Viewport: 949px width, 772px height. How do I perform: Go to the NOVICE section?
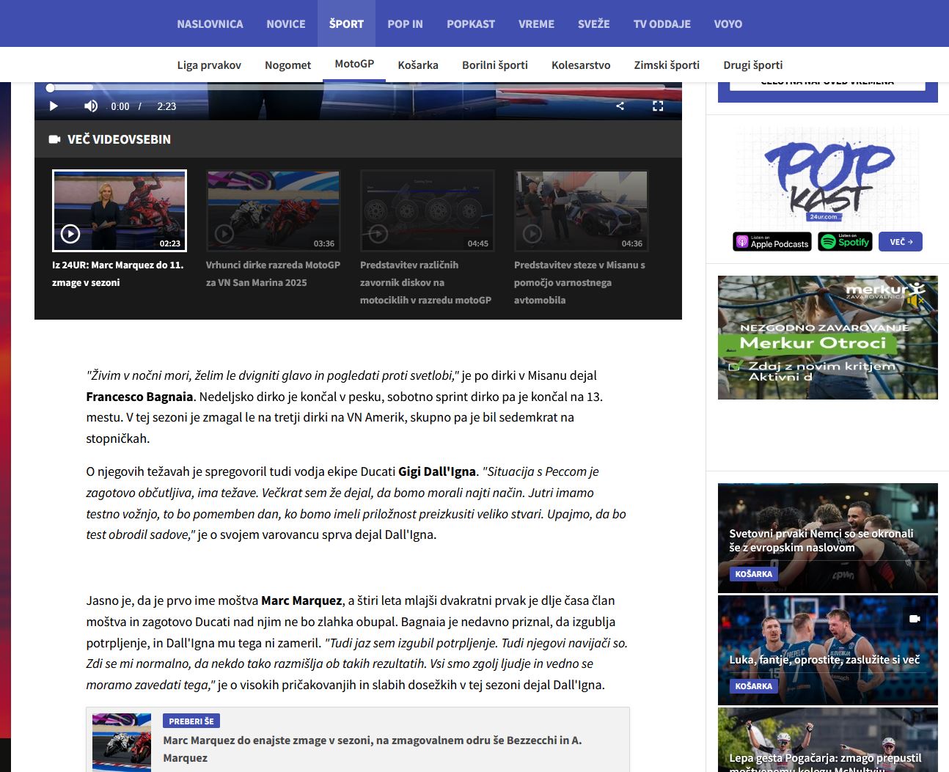pyautogui.click(x=285, y=23)
